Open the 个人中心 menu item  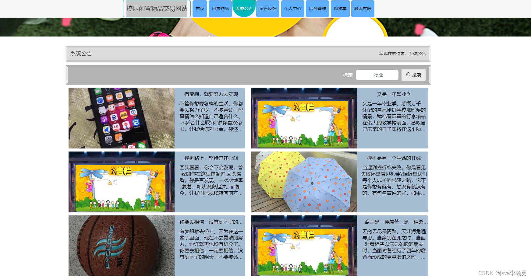(292, 9)
